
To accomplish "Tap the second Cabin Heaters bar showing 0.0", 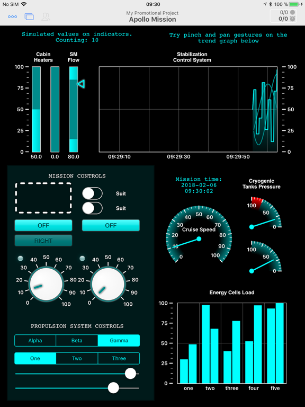I will point(55,109).
